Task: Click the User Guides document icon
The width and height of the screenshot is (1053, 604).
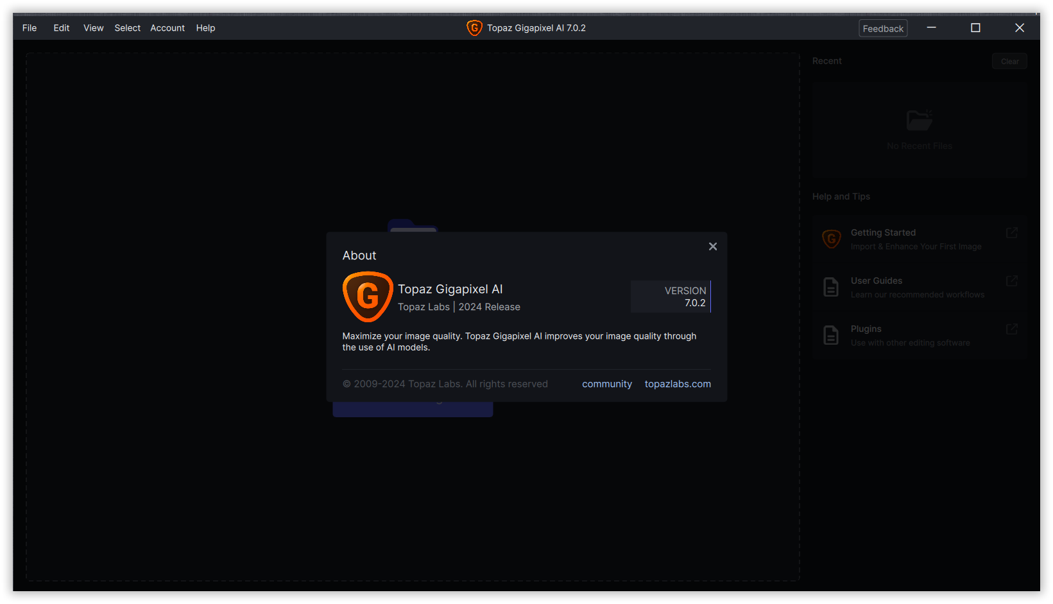Action: click(831, 287)
